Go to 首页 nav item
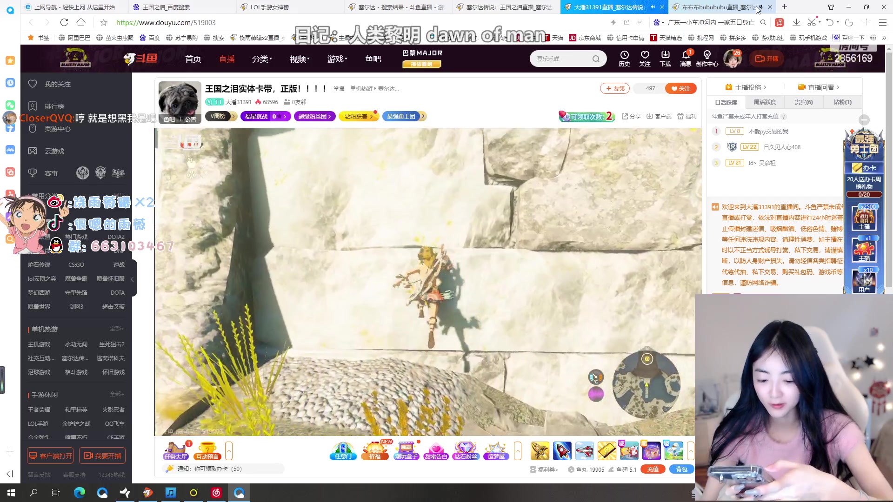 [193, 59]
